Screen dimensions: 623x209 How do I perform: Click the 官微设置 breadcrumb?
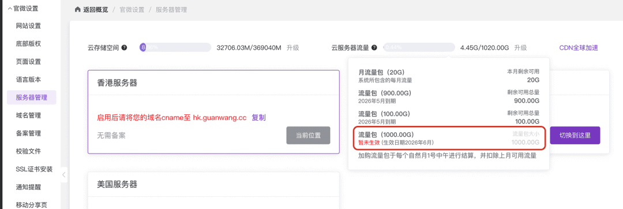pos(132,10)
